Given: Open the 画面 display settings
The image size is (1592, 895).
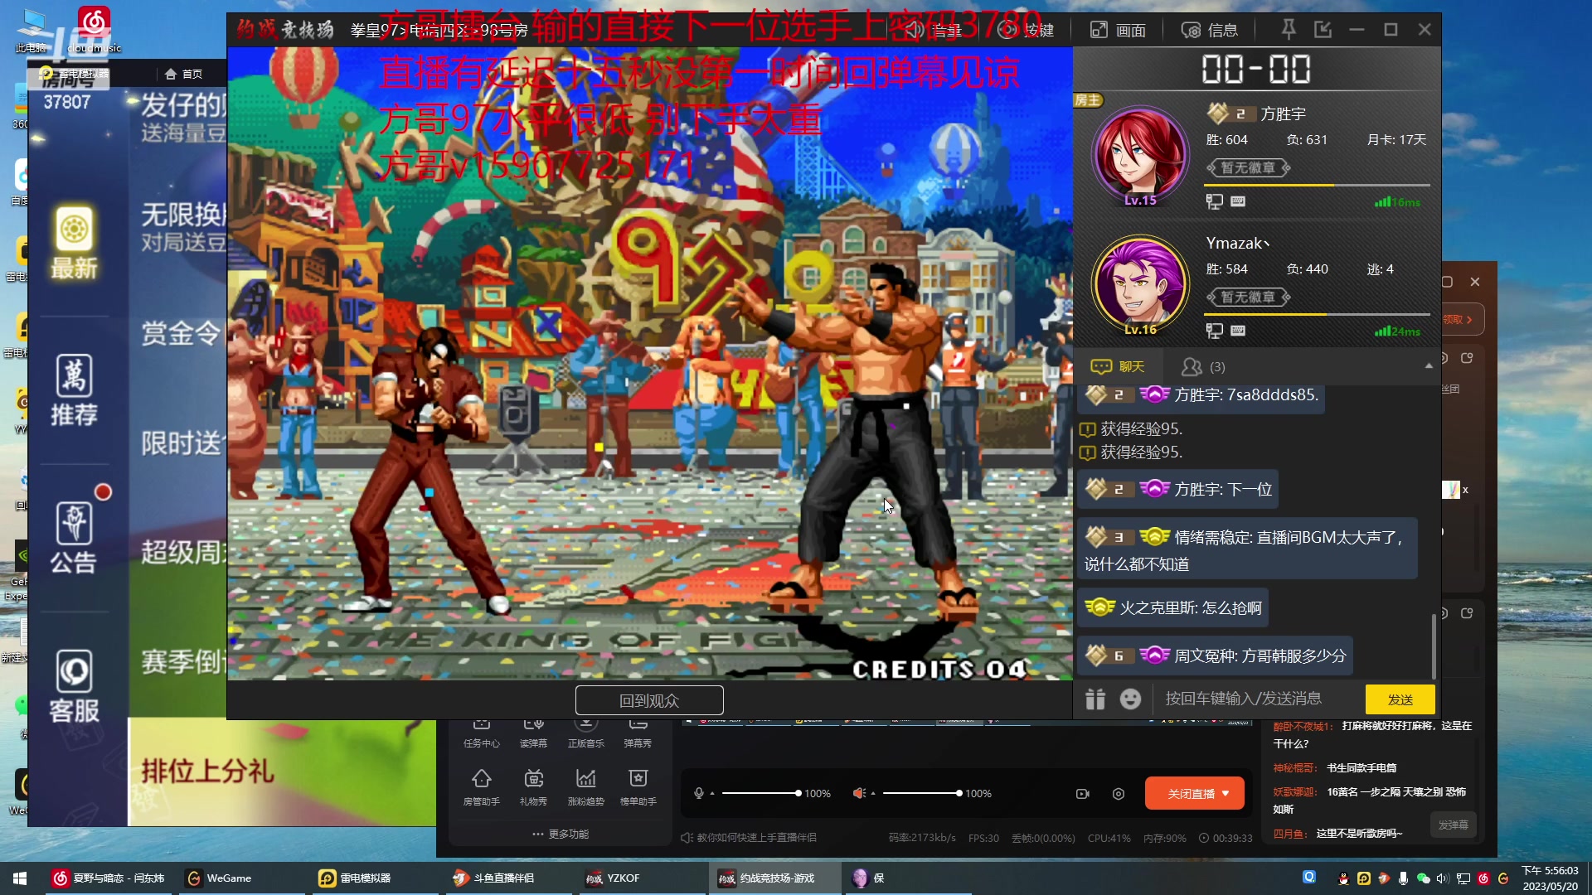Looking at the screenshot, I should pyautogui.click(x=1117, y=30).
